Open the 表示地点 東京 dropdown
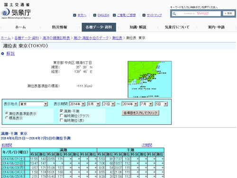 [x=34, y=104]
